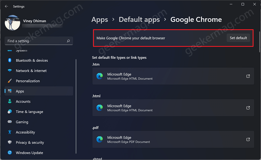Click the sidebar vertical scrollbar
Viewport: 261px width, 160px height.
pos(76,106)
